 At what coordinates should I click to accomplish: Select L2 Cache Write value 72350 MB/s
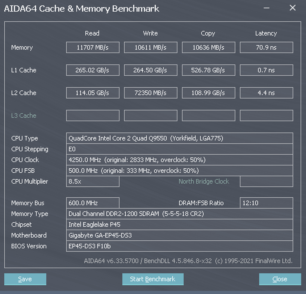click(151, 93)
